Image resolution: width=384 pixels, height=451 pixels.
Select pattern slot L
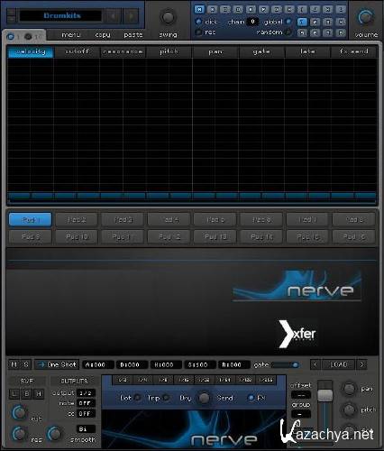(341, 9)
